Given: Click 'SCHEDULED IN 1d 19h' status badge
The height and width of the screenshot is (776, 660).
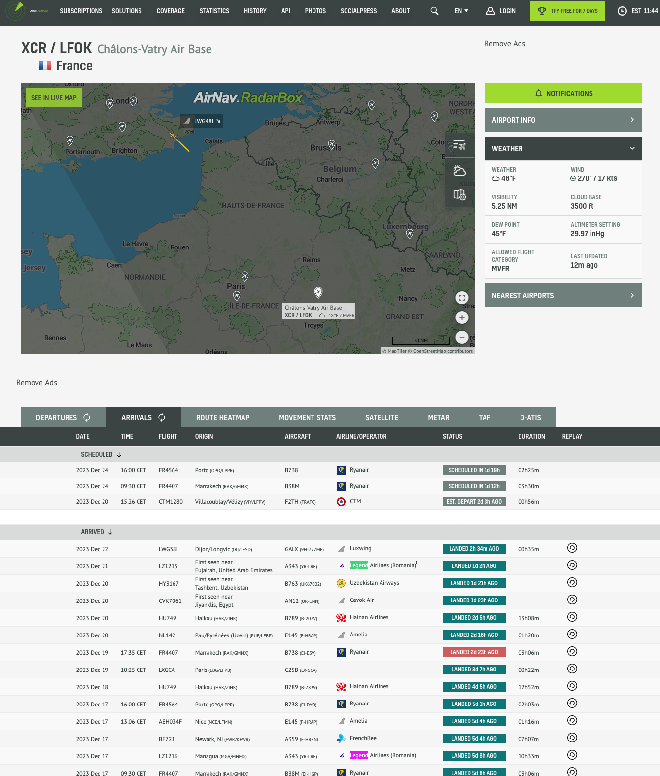Looking at the screenshot, I should point(474,470).
